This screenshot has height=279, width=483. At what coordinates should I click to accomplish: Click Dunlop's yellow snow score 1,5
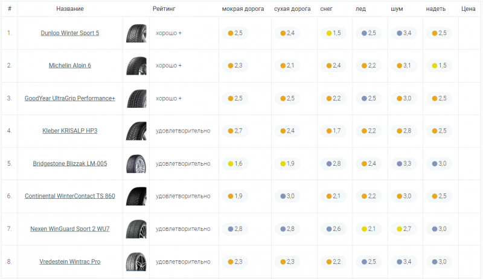[x=335, y=33]
